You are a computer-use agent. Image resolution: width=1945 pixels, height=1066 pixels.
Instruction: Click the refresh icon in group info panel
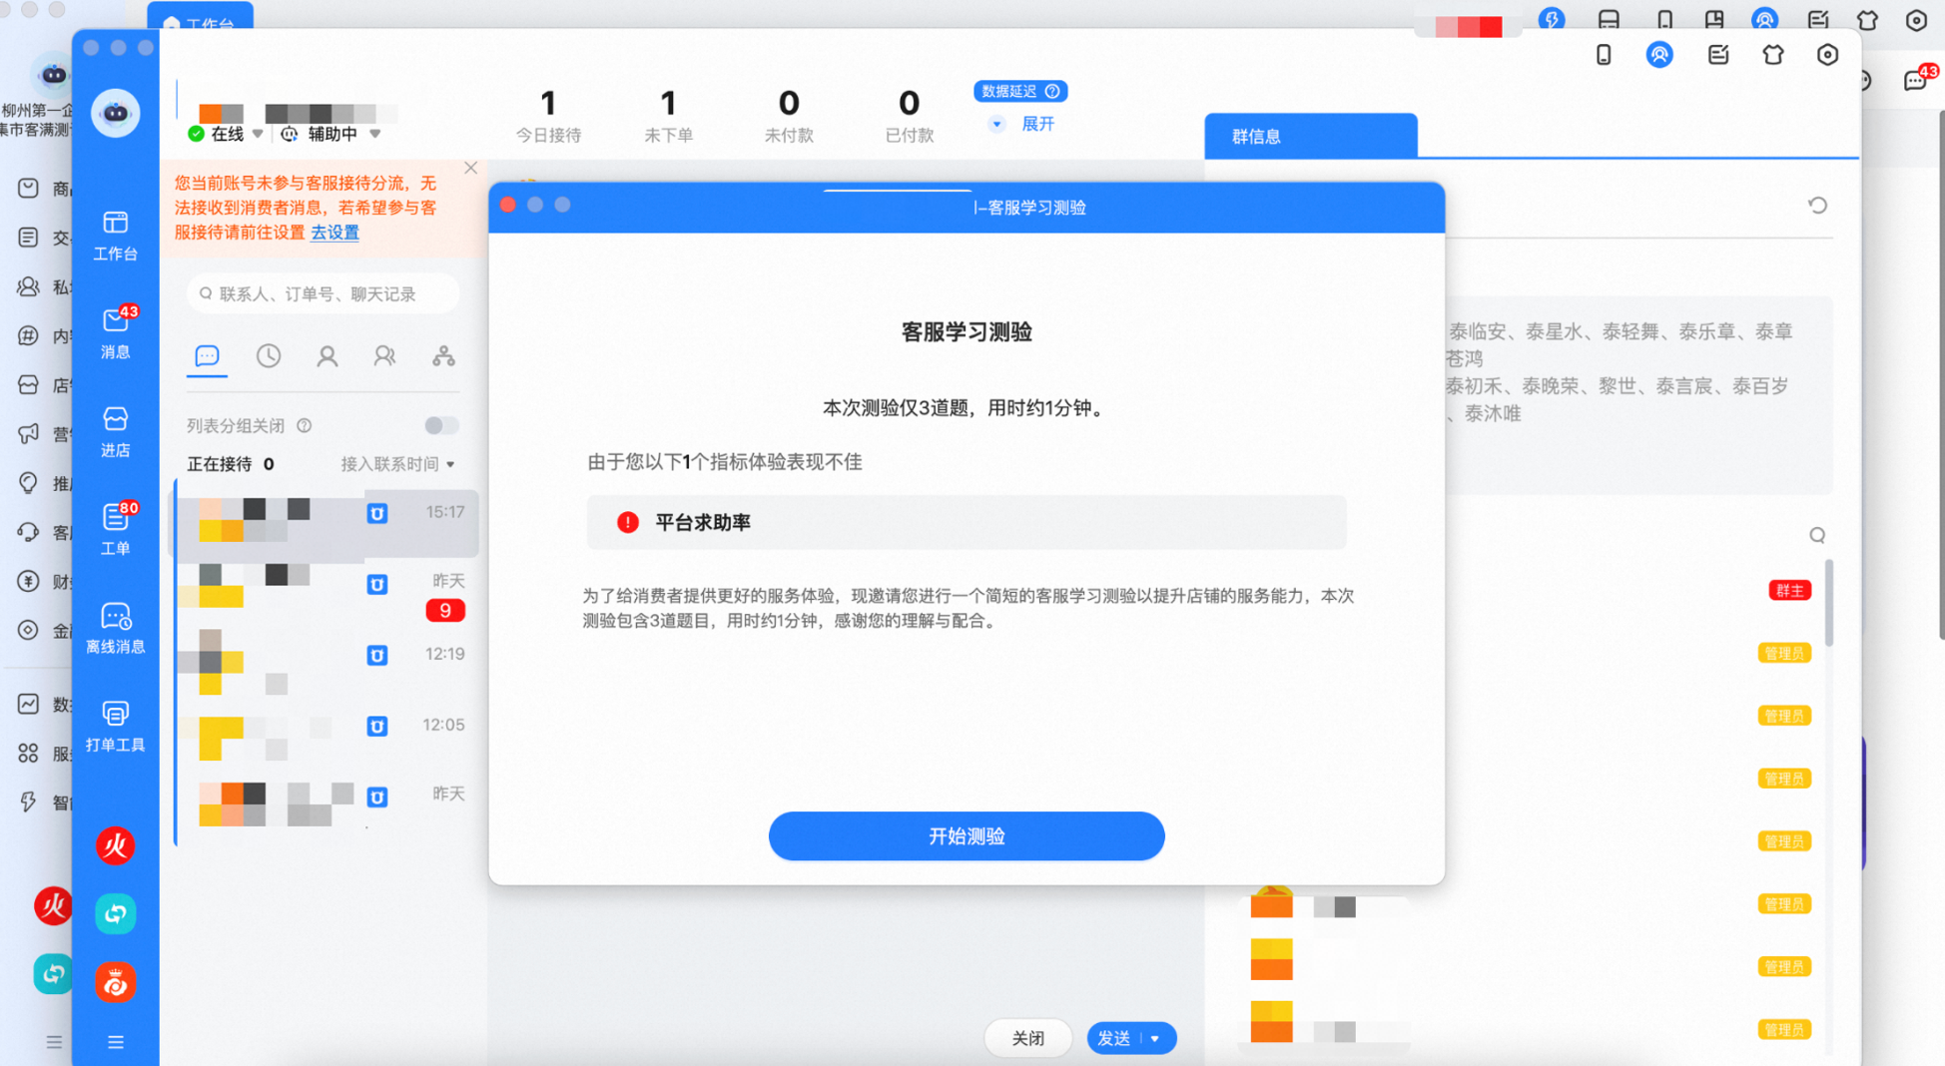pyautogui.click(x=1817, y=206)
